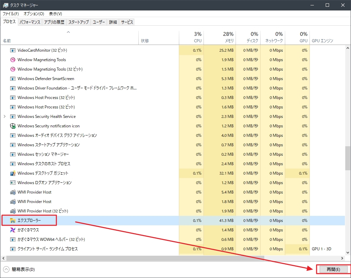Sort by the メモリ column header
Image resolution: width=351 pixels, height=278 pixels.
click(x=220, y=37)
